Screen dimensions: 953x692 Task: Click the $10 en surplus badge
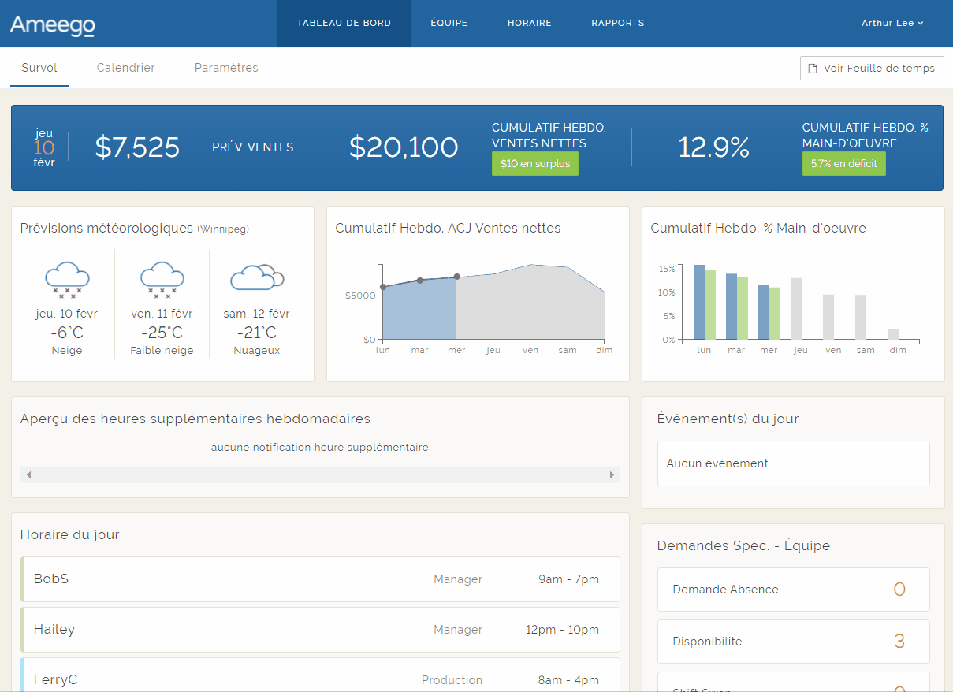tap(534, 164)
